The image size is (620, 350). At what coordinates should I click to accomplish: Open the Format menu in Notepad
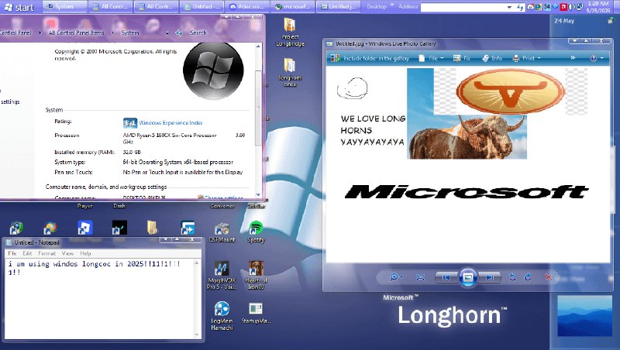46,253
